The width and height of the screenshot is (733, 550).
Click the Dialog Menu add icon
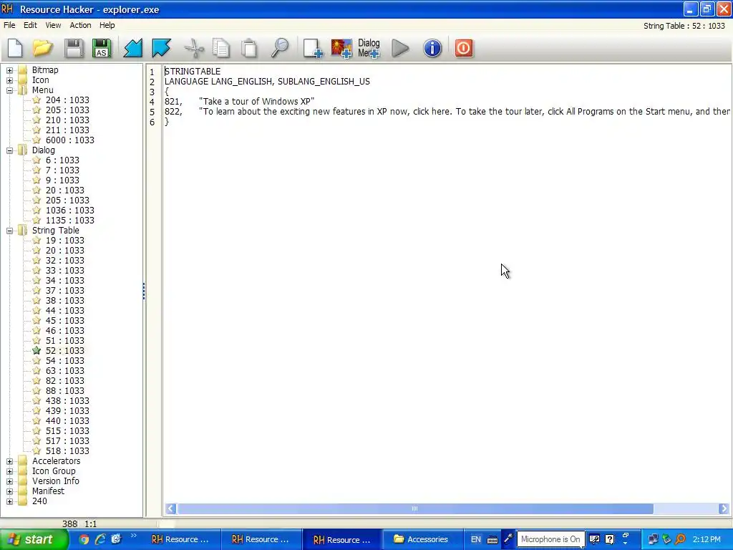pyautogui.click(x=369, y=48)
